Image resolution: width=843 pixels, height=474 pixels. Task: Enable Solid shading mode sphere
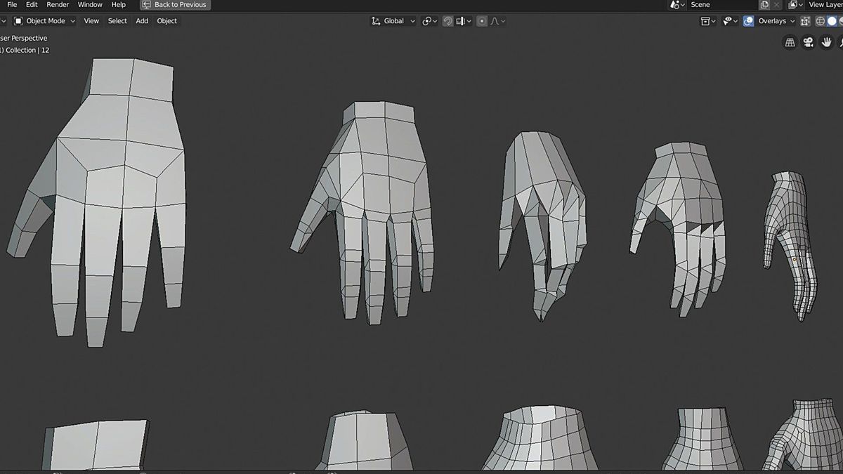[832, 21]
